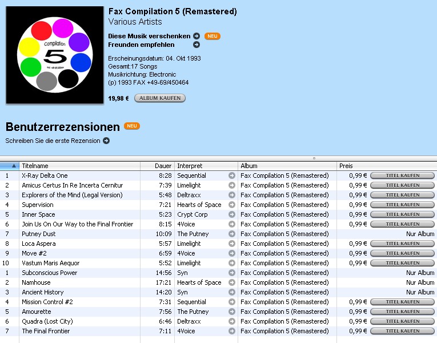Click artist arrow in Amourette row
Image resolution: width=437 pixels, height=343 pixels.
pyautogui.click(x=231, y=312)
